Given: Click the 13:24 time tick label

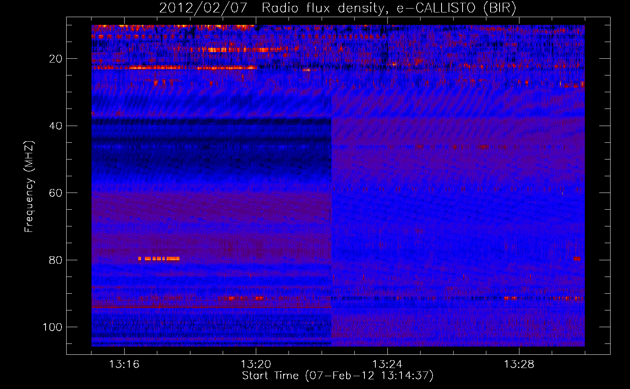Looking at the screenshot, I should point(387,364).
